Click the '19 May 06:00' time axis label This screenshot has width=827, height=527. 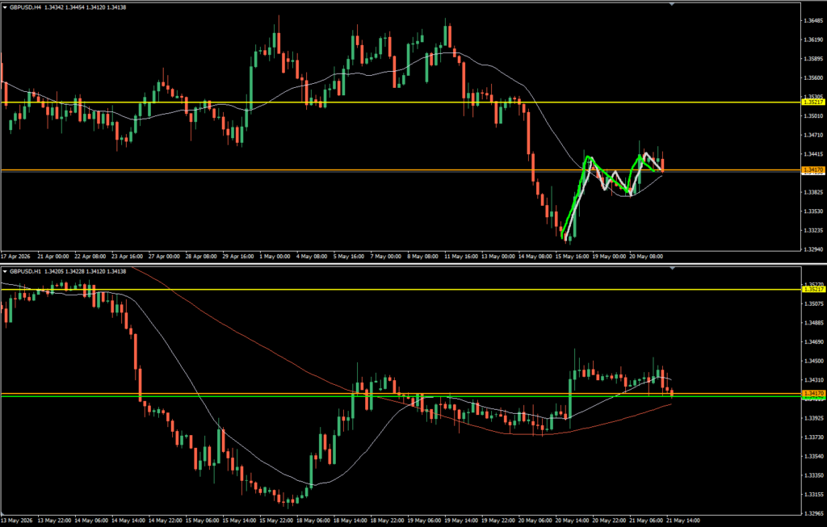click(423, 521)
